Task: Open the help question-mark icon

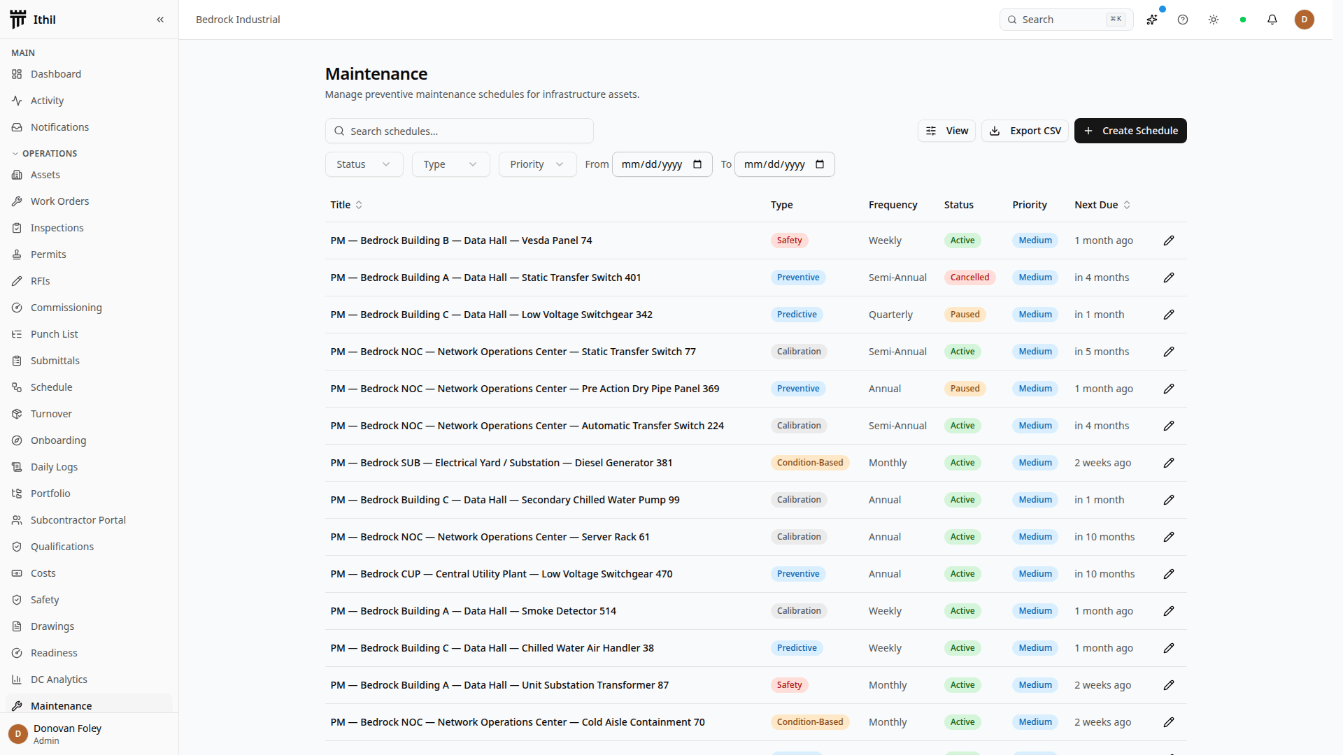Action: pos(1183,20)
